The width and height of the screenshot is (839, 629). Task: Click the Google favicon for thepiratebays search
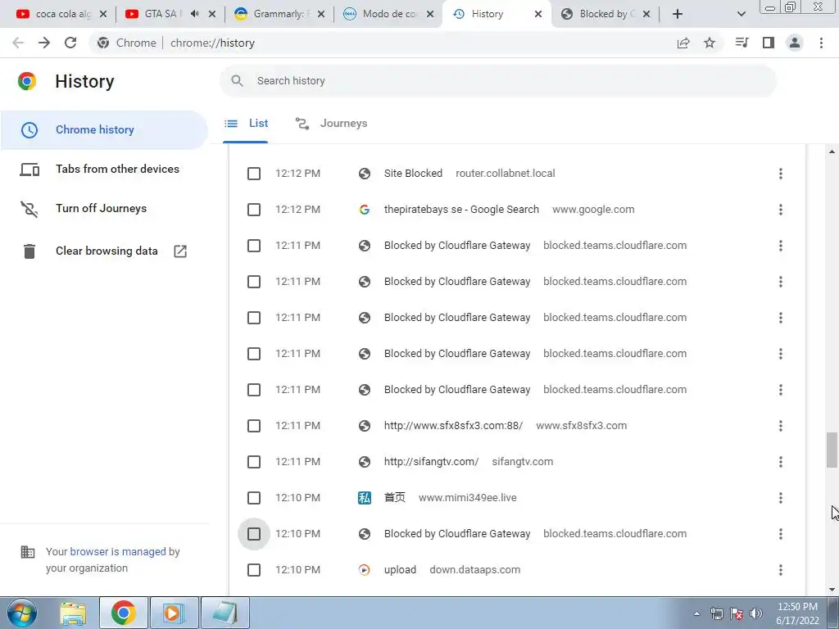click(365, 210)
